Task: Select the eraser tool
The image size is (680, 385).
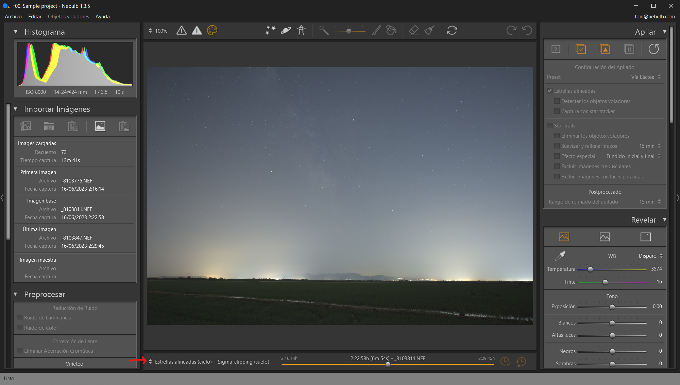Action: coord(414,31)
